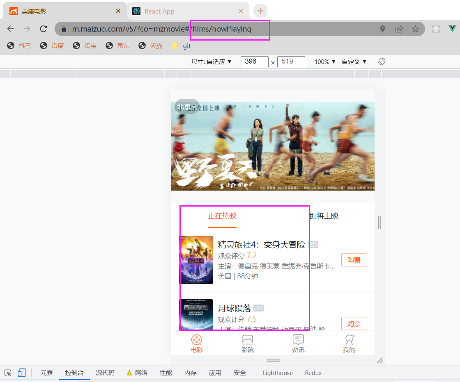Close the 卖座电影 tab
Screen dimensions: 460x382
tap(118, 11)
